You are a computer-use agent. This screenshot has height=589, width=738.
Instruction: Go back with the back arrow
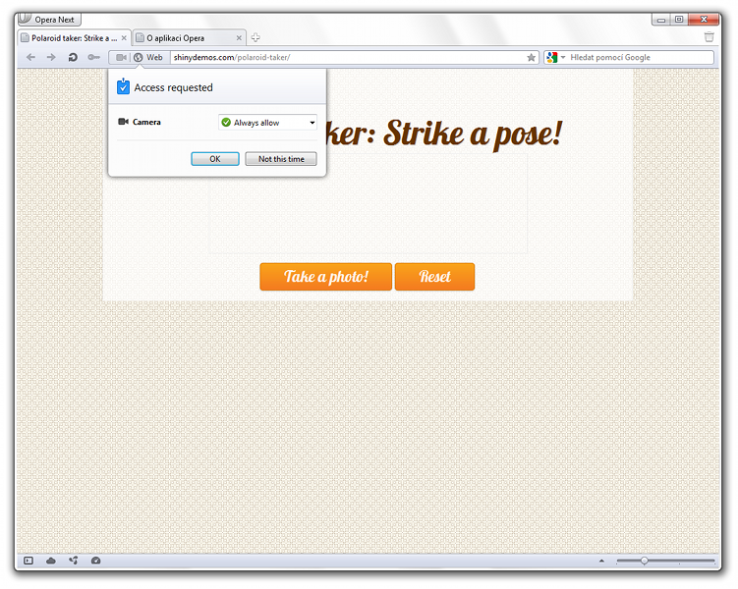coord(31,57)
